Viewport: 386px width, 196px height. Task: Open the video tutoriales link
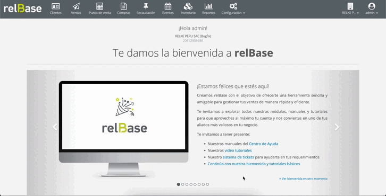pos(238,150)
